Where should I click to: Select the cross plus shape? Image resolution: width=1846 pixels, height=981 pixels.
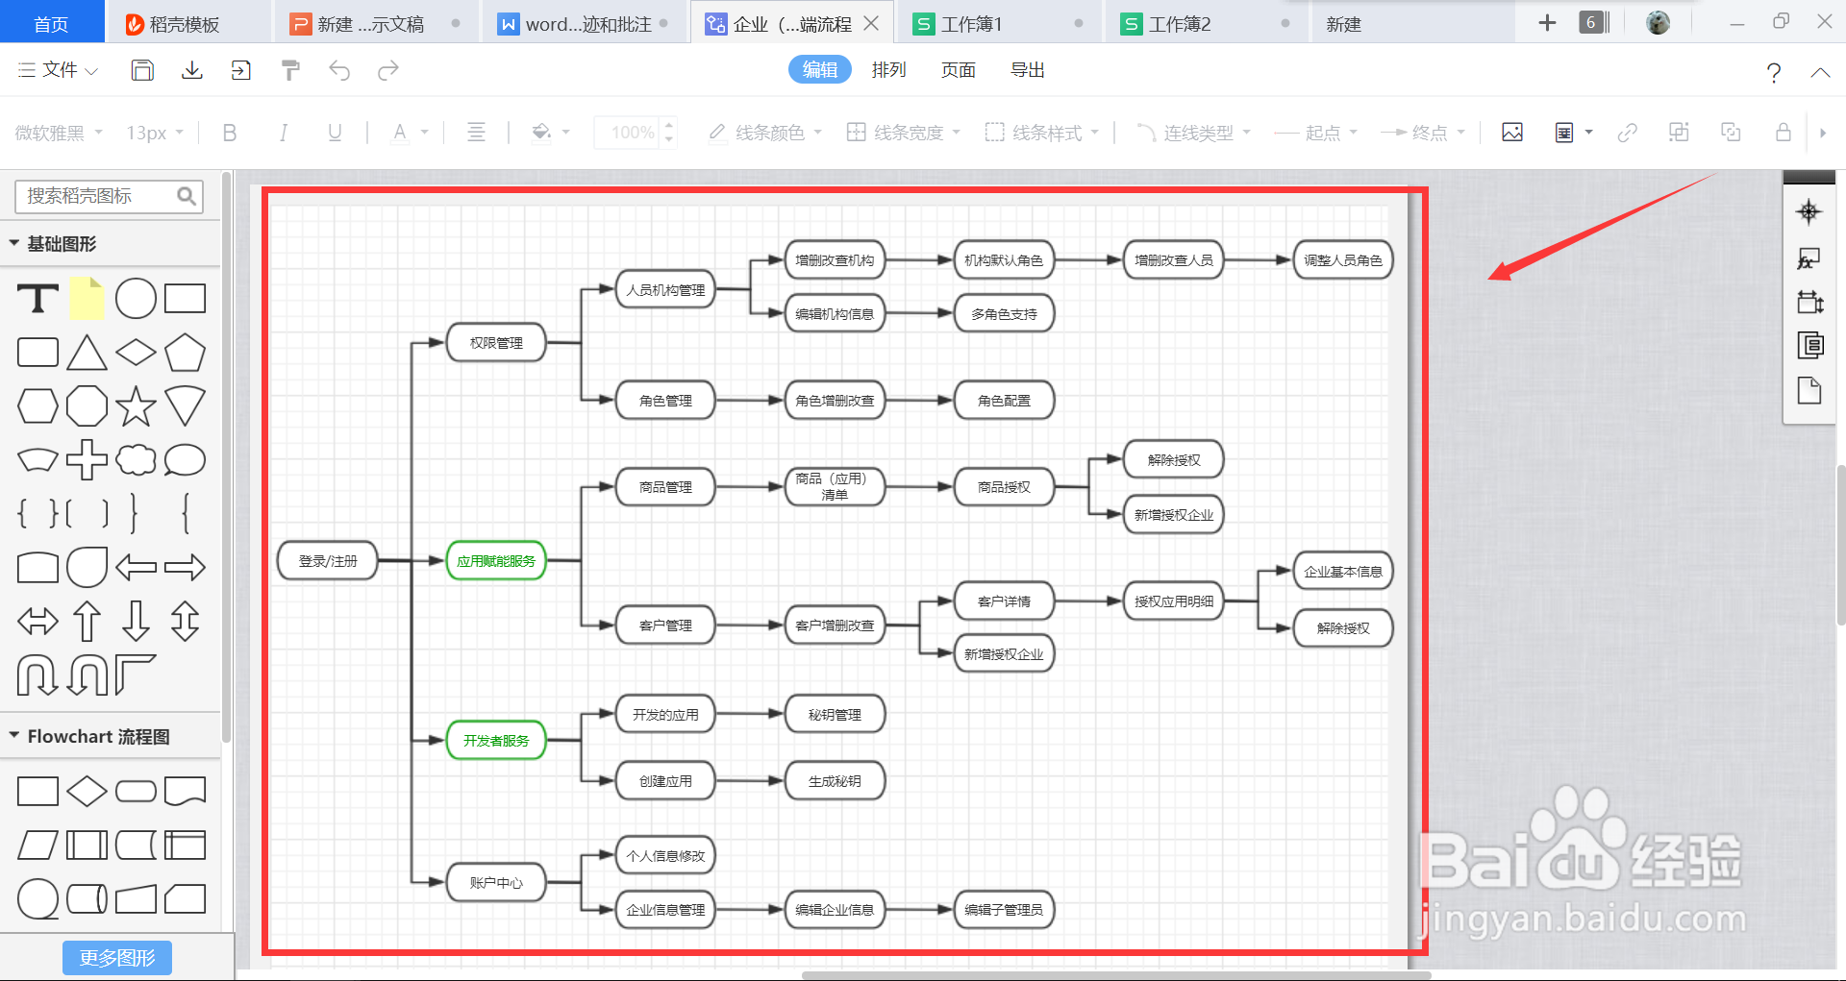(x=87, y=459)
